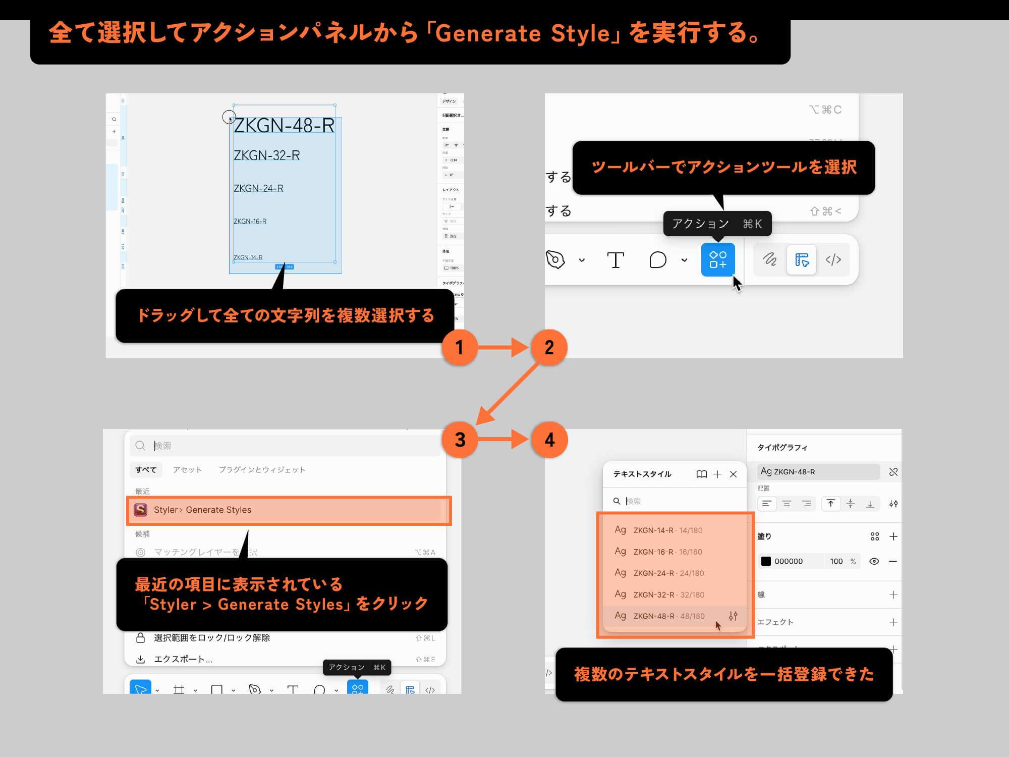Viewport: 1009px width, 757px height.
Task: Click the blue Actions tool in step 2 toolbar
Action: coord(718,259)
